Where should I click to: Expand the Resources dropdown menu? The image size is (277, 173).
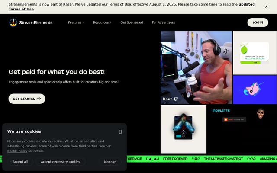[x=102, y=22]
